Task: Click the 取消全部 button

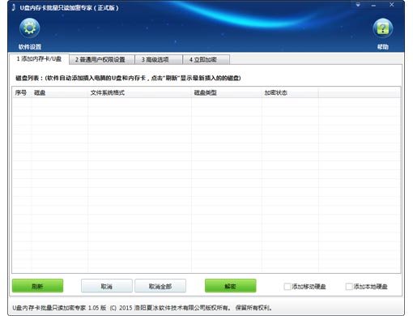Action: (x=160, y=286)
